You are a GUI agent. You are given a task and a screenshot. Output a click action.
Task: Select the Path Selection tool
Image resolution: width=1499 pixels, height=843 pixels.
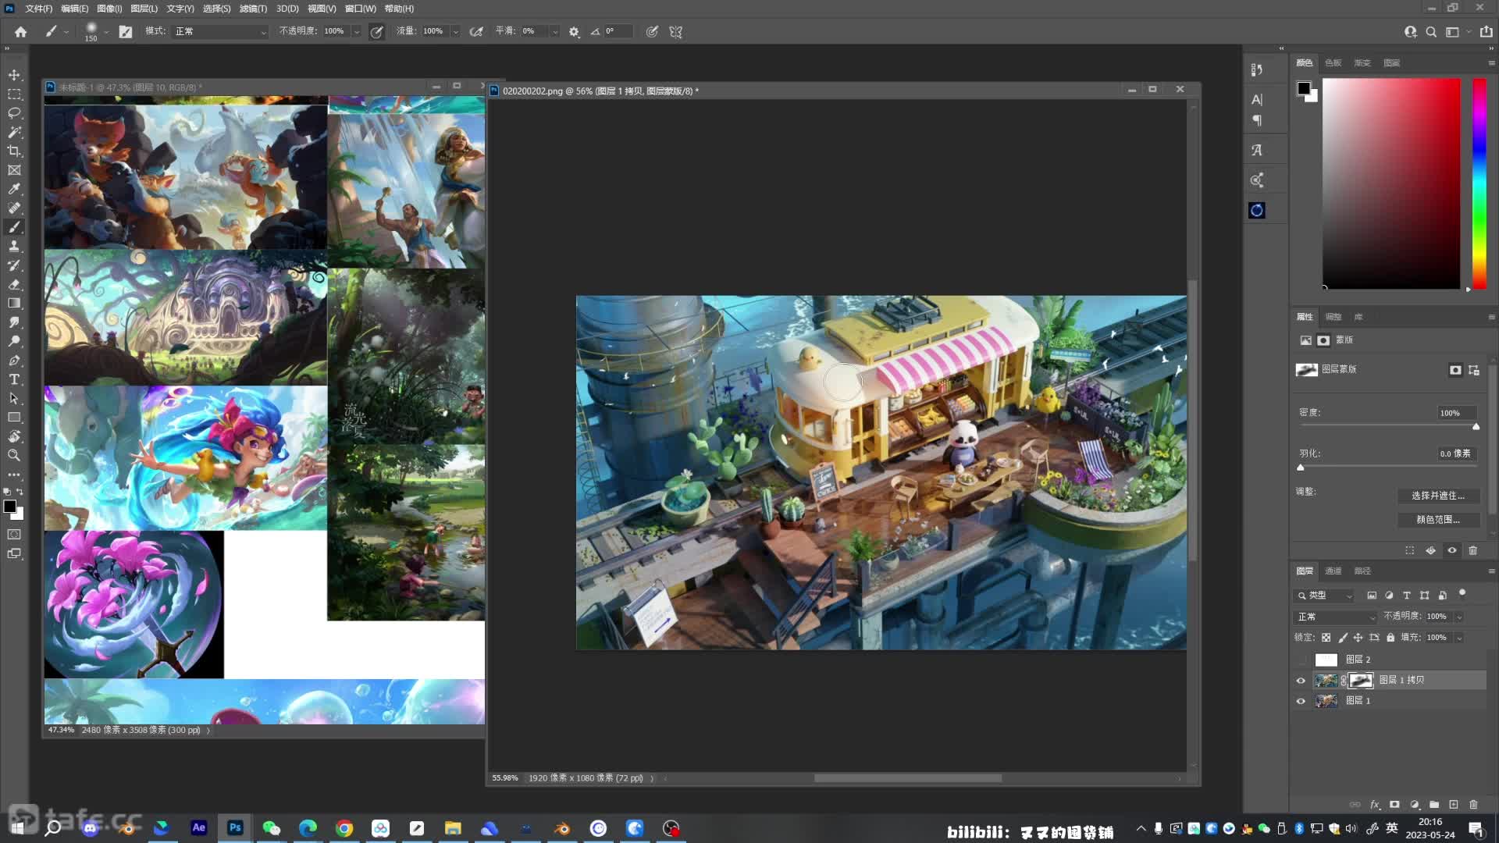point(14,398)
